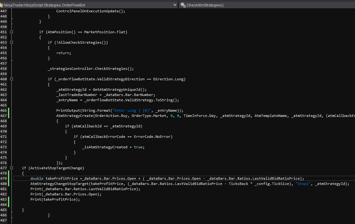Click the "Enter Long | {0}" string literal
Screen dimensions: 355x224
[x=131, y=110]
